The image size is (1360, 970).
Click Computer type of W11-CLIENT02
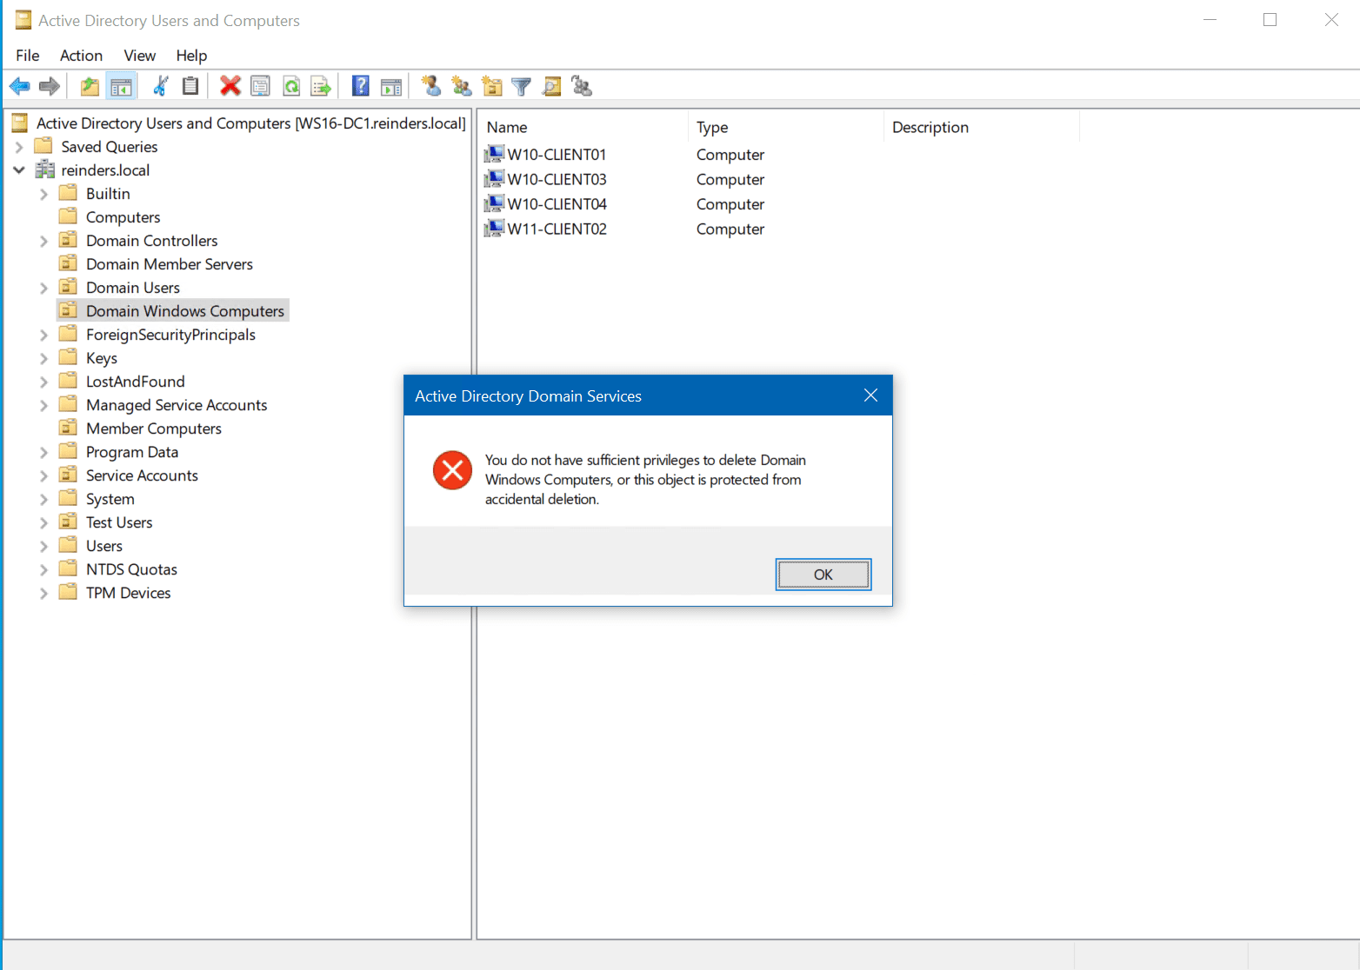click(x=730, y=229)
